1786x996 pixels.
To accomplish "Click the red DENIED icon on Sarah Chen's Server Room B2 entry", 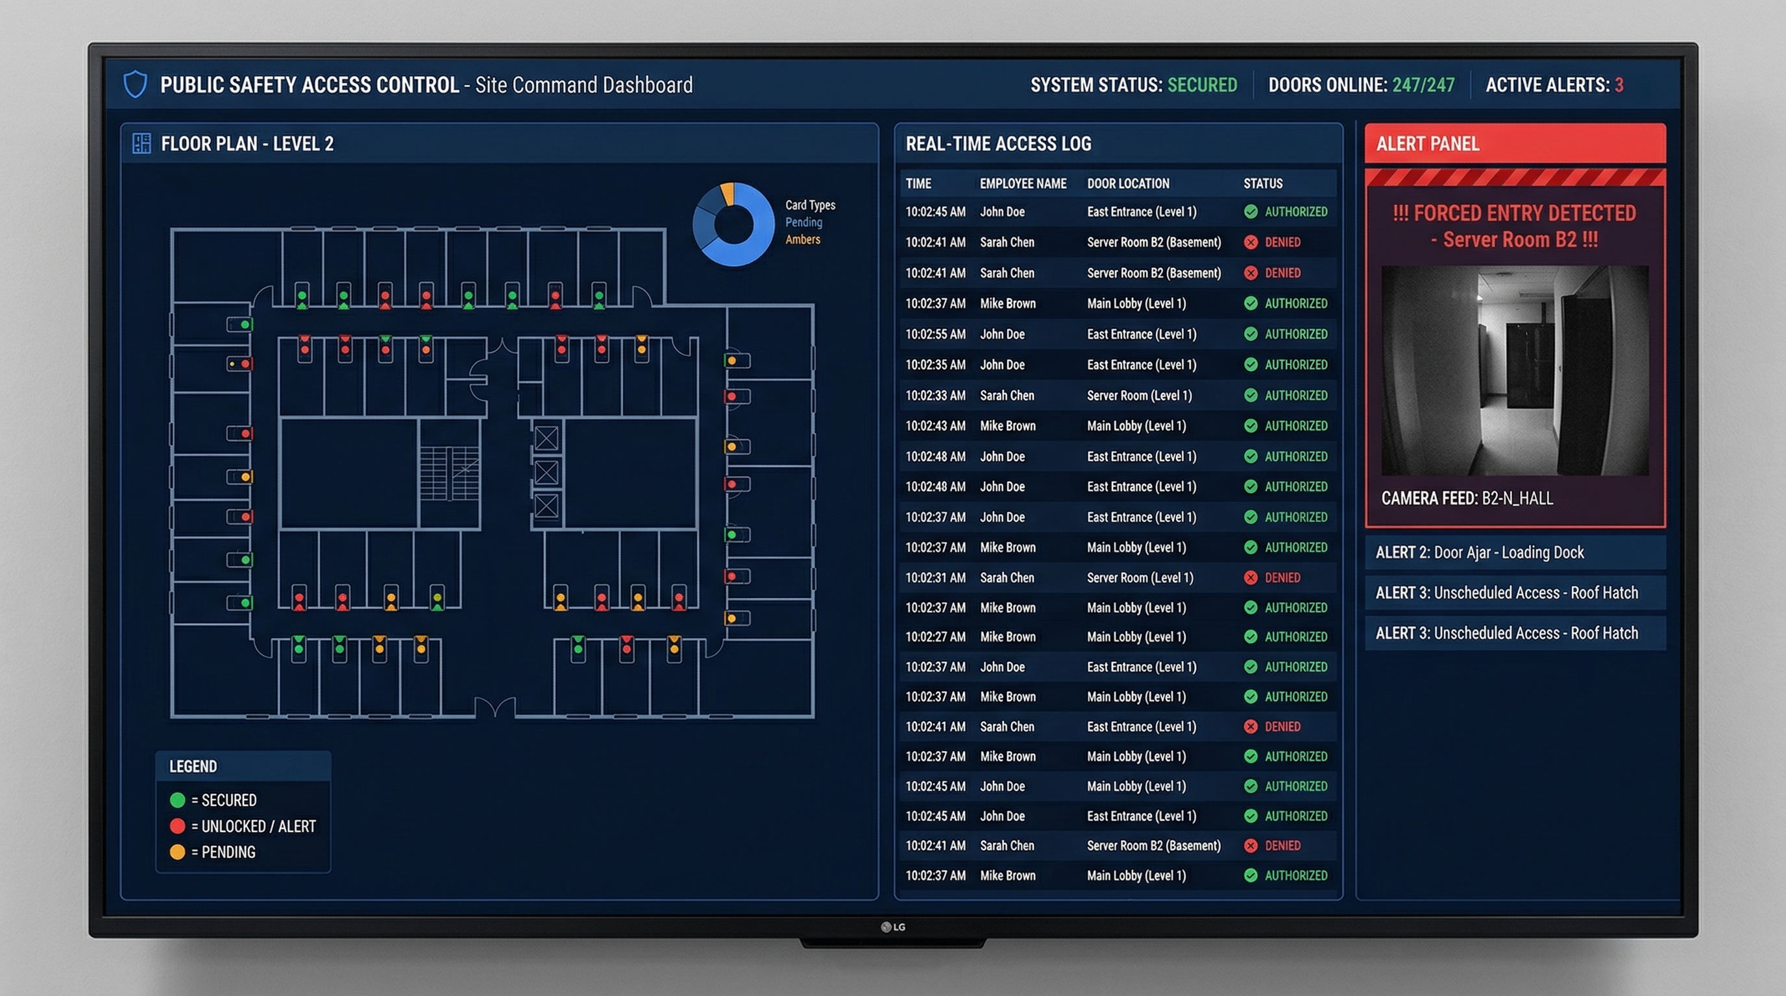I will [1251, 242].
